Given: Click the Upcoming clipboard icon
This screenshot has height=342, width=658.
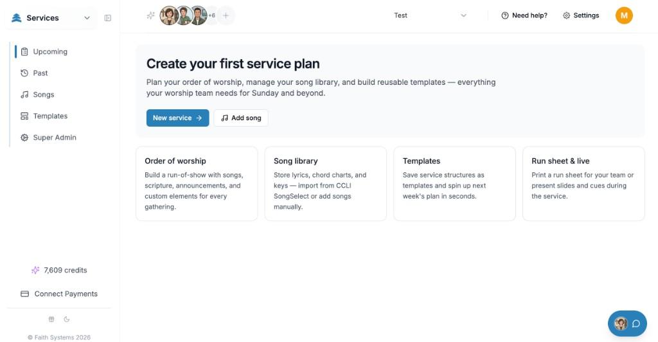Looking at the screenshot, I should (x=24, y=51).
